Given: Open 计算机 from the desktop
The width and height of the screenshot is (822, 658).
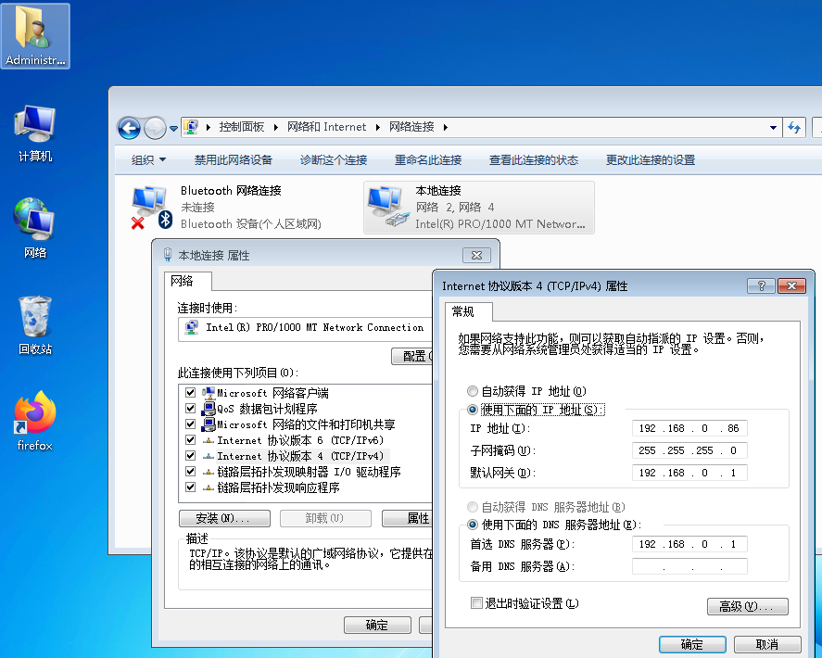Looking at the screenshot, I should click(34, 120).
